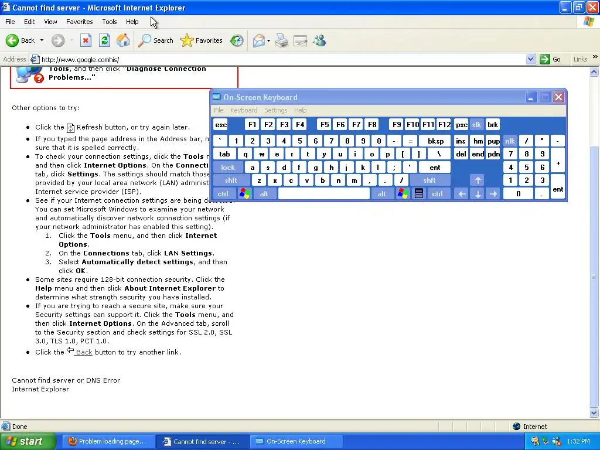The width and height of the screenshot is (600, 450).
Task: Expand the Mail dropdown arrow
Action: pos(268,40)
